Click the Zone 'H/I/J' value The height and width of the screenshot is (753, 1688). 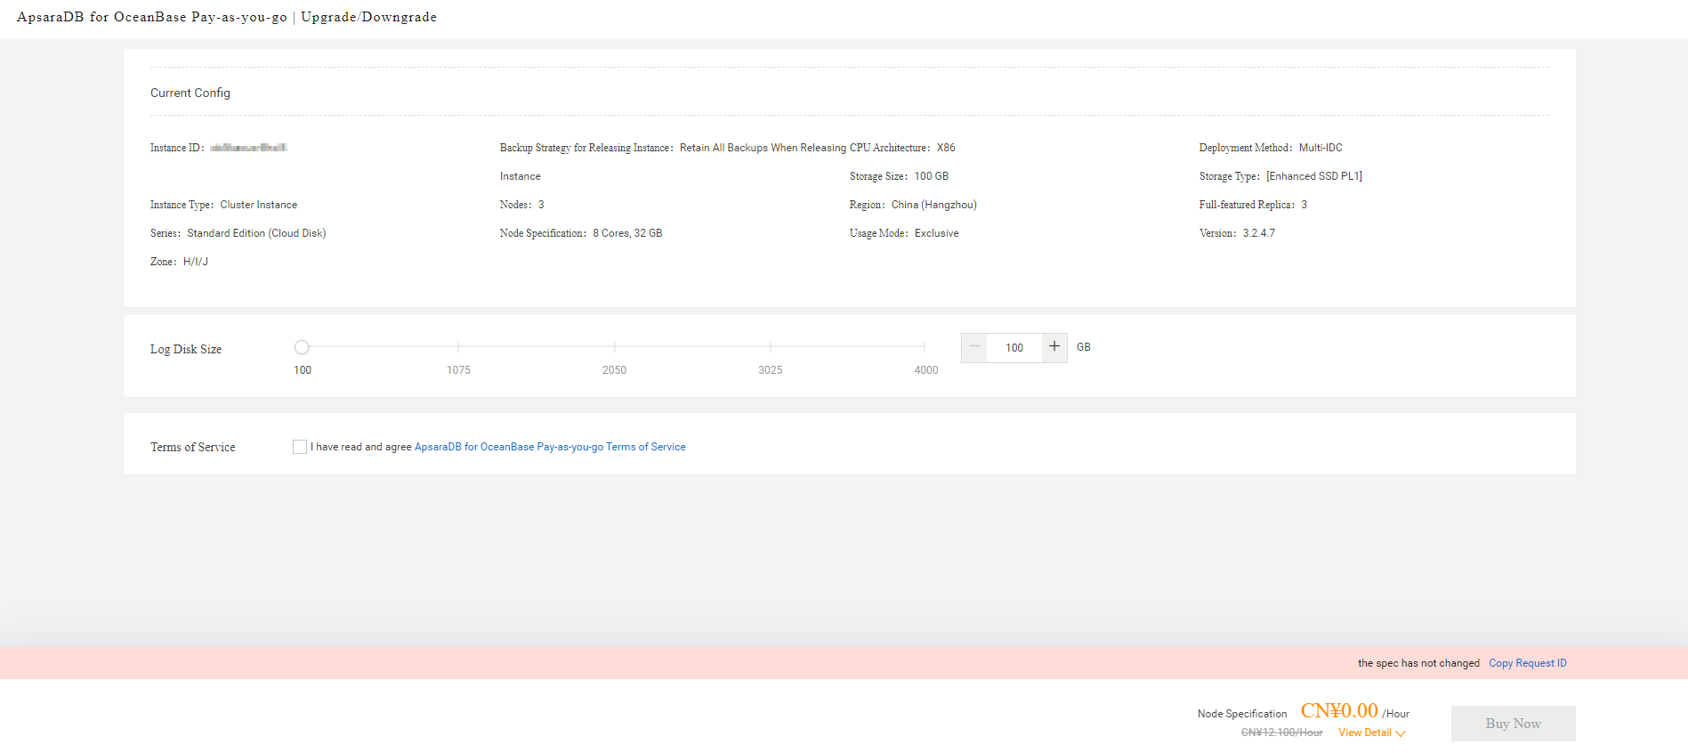point(196,262)
